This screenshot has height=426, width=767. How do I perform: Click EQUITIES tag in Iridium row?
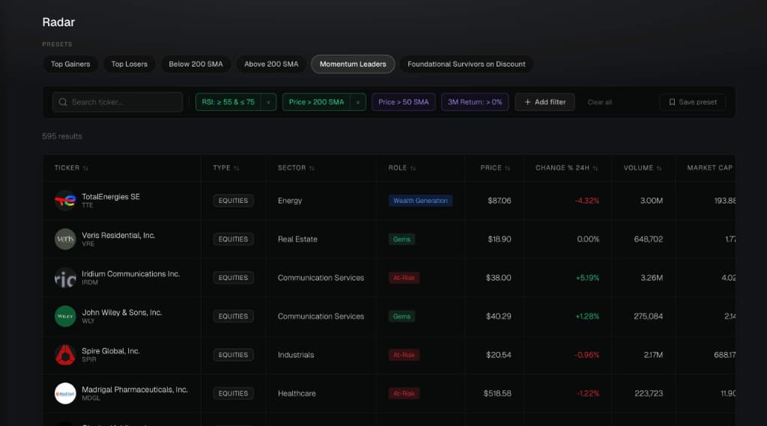[234, 278]
